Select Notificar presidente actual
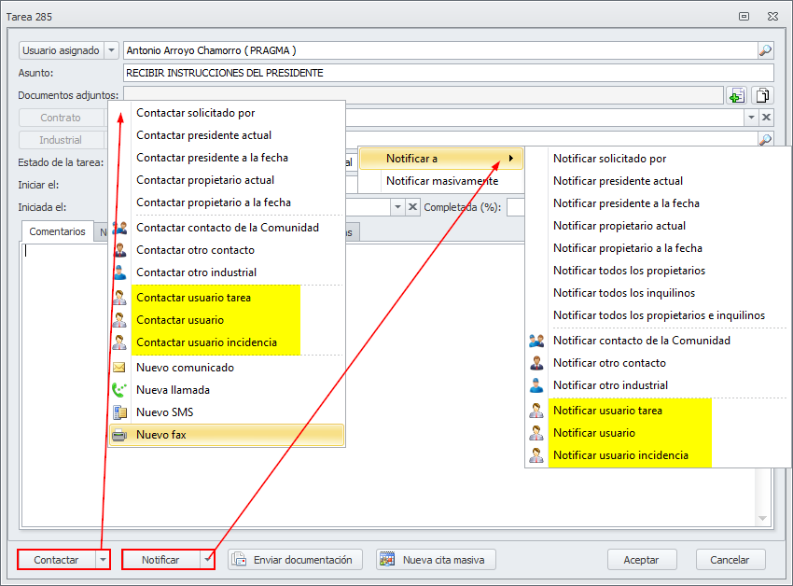 tap(658, 181)
